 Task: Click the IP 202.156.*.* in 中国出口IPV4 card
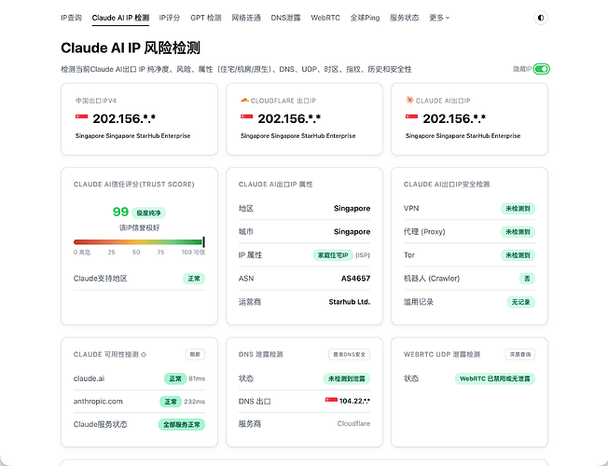[124, 118]
